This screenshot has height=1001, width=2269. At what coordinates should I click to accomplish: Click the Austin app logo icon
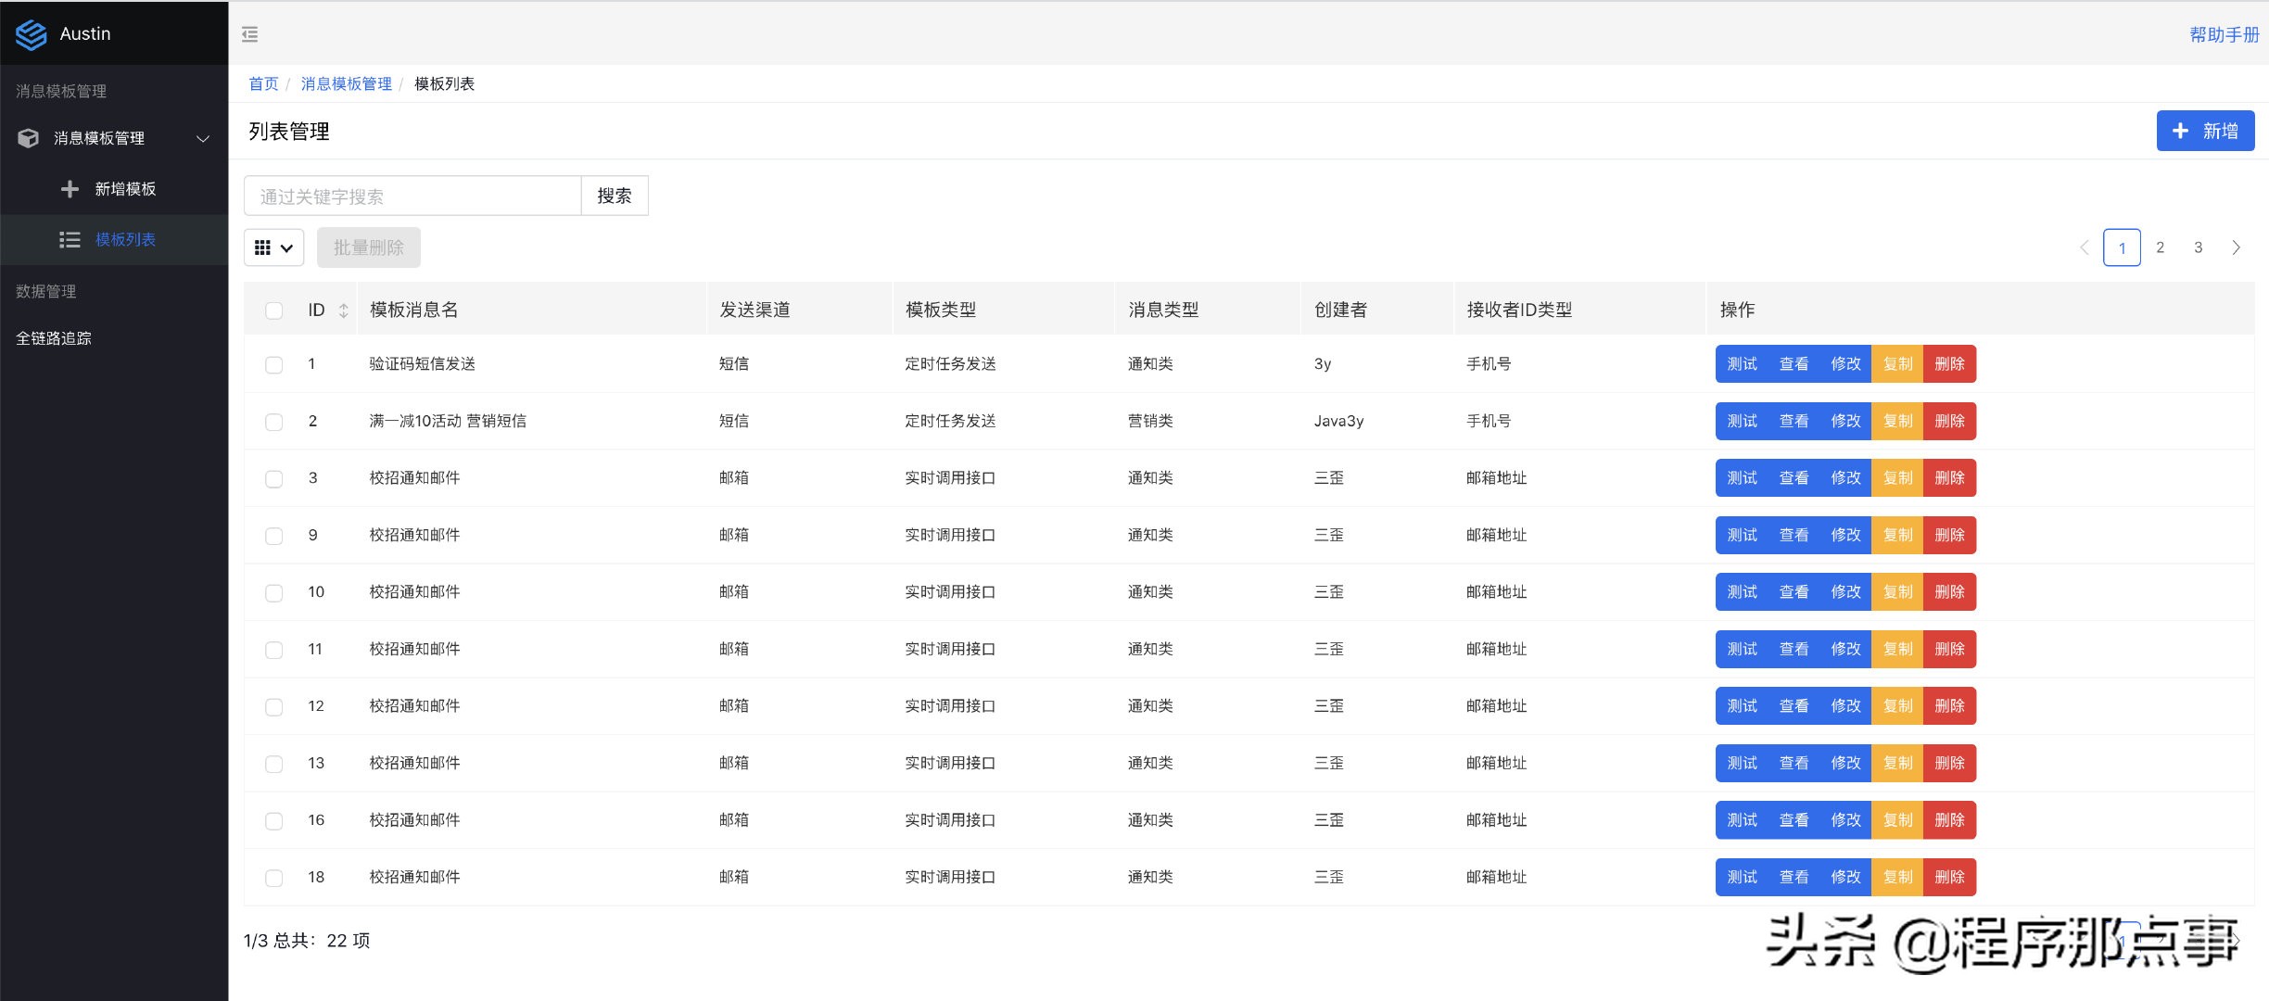tap(32, 32)
